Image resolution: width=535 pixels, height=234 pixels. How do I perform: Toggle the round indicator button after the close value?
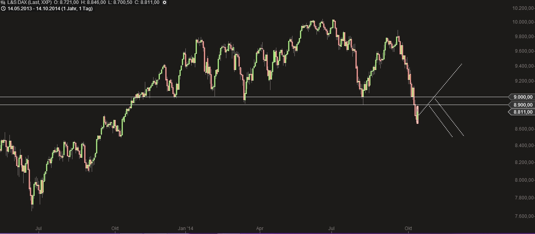[165, 2]
